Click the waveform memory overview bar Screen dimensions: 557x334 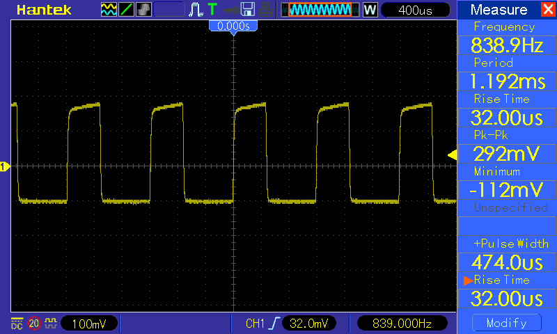pos(320,10)
